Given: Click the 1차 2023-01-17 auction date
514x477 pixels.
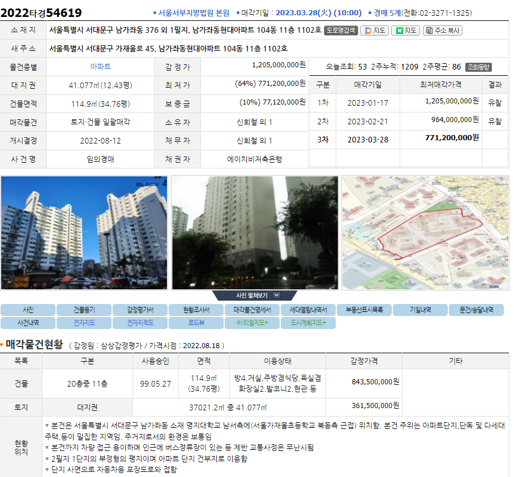Looking at the screenshot, I should (x=368, y=103).
